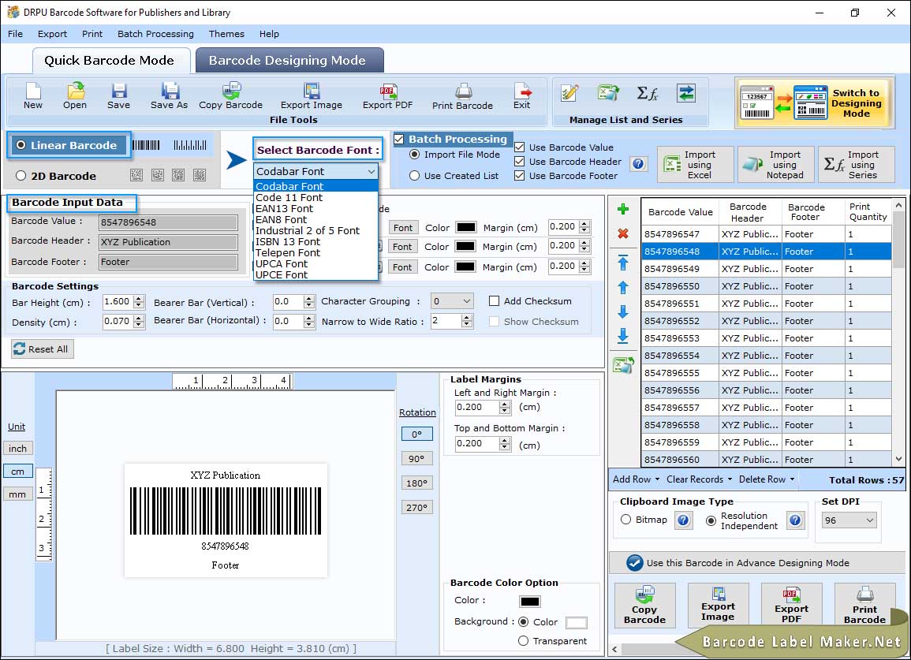The image size is (911, 660).
Task: Click the swap arrows icon in Manage List
Action: 686,93
